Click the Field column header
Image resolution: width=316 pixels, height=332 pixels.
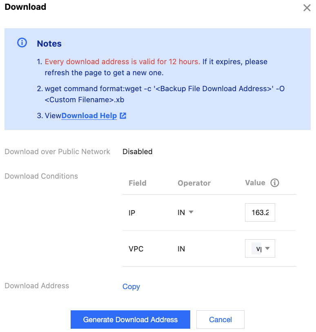137,183
